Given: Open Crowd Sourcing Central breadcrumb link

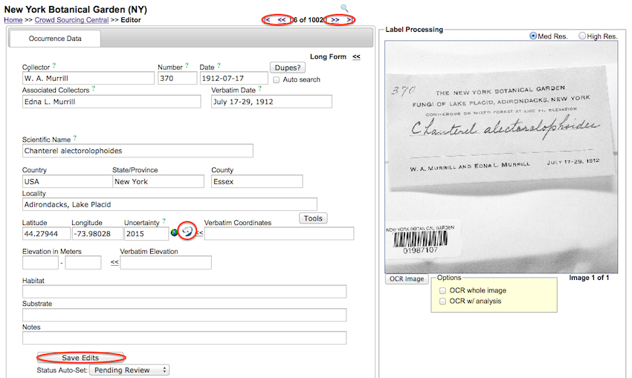Looking at the screenshot, I should click(72, 20).
